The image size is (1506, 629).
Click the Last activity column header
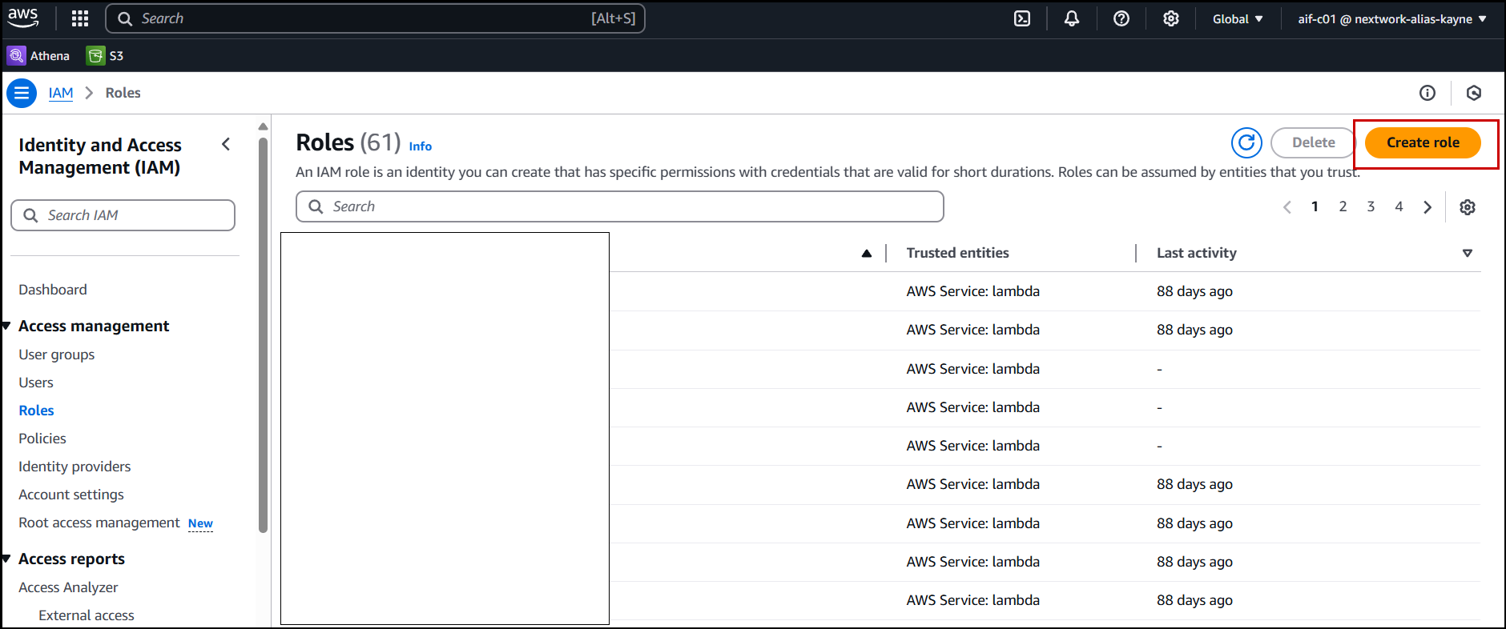[1196, 253]
